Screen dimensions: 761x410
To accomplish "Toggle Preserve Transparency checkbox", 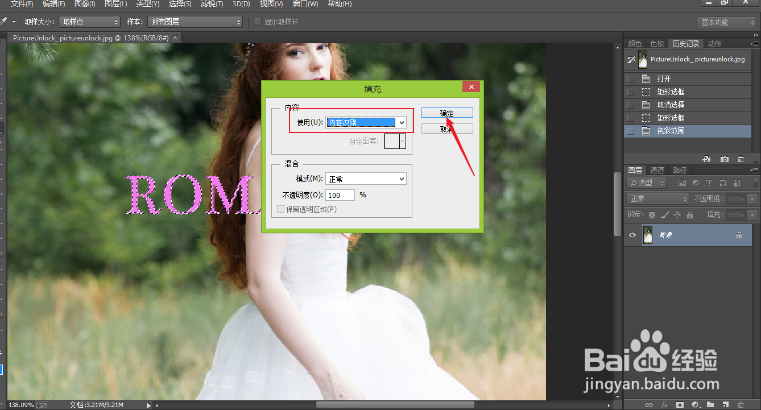I will pyautogui.click(x=280, y=209).
